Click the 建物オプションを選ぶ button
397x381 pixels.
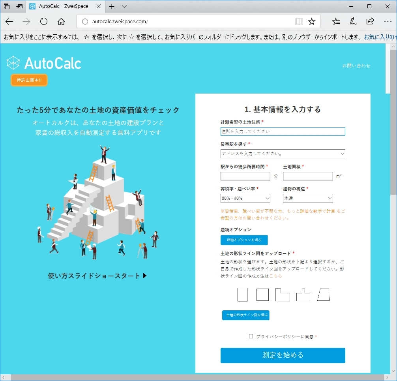[244, 240]
